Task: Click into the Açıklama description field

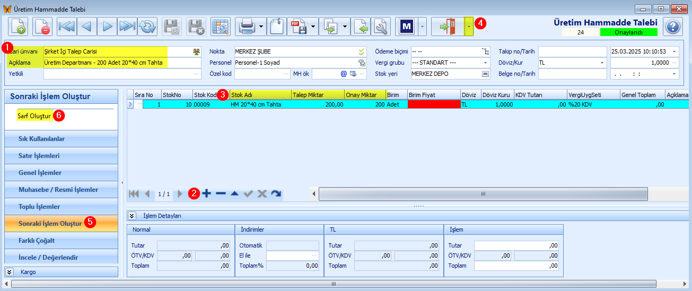Action: pos(122,63)
